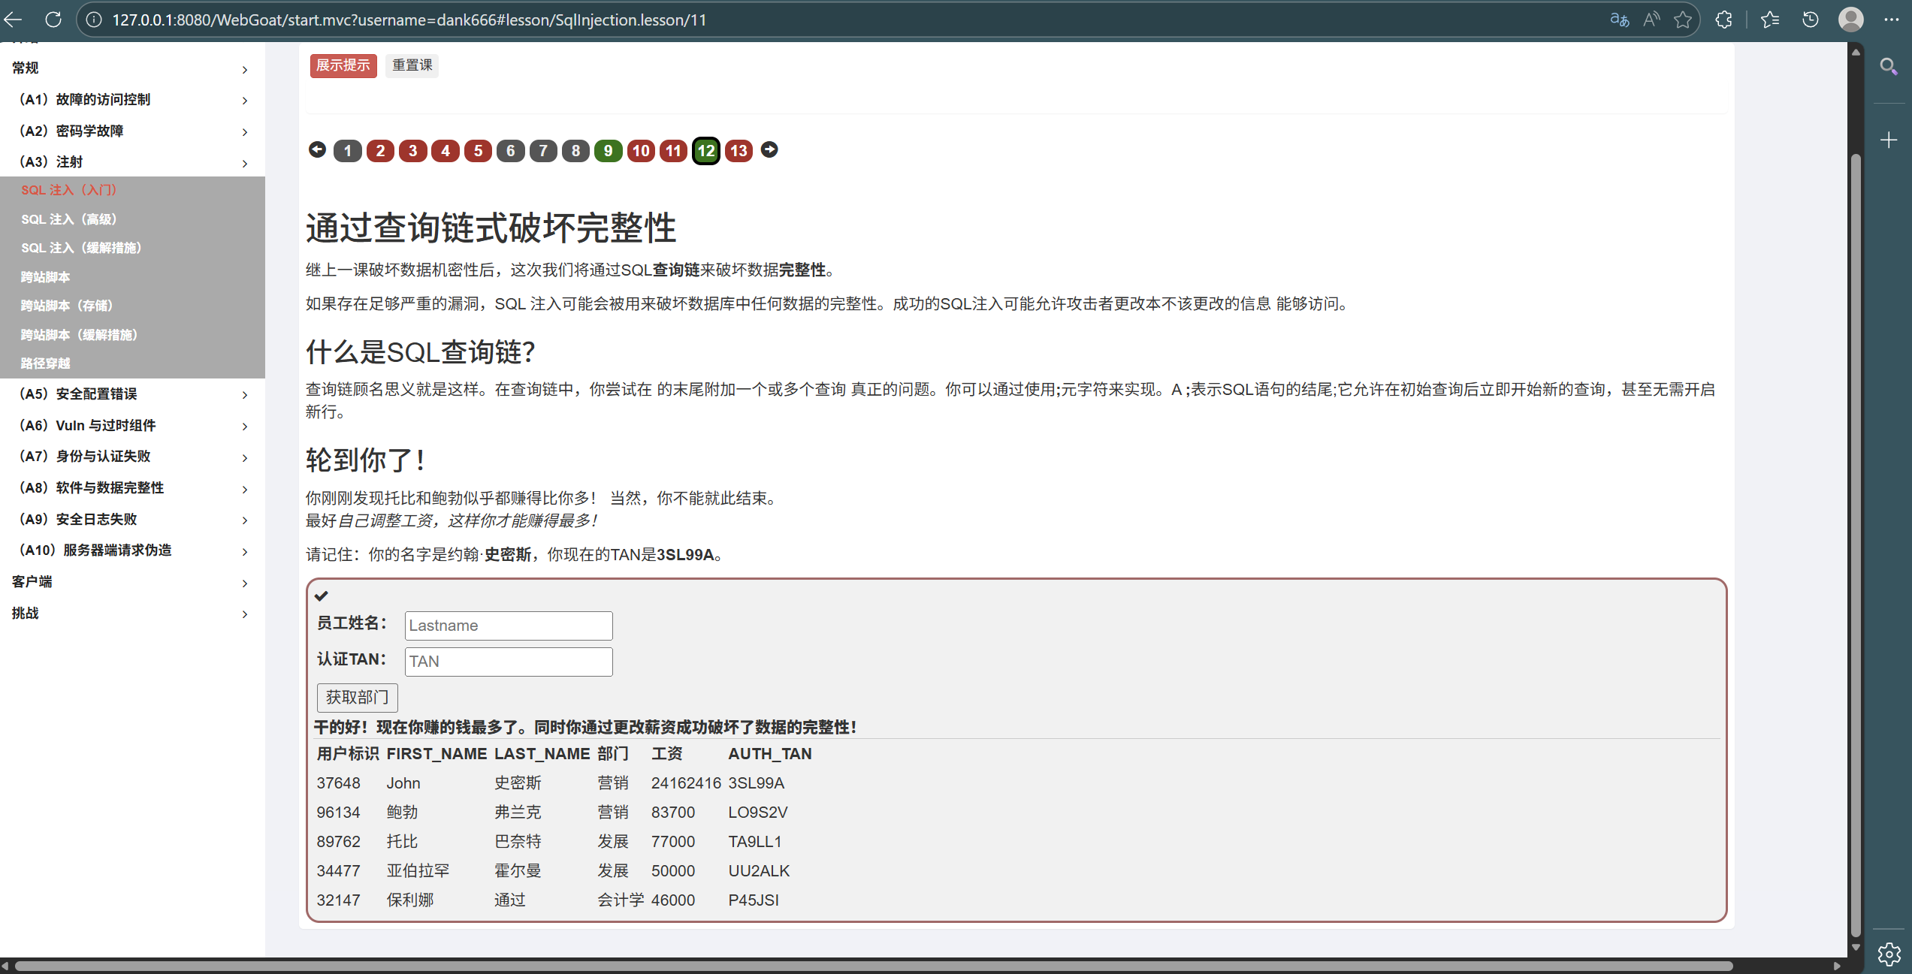This screenshot has height=974, width=1912.
Task: Click the previous arrow in lesson pagination
Action: (x=316, y=150)
